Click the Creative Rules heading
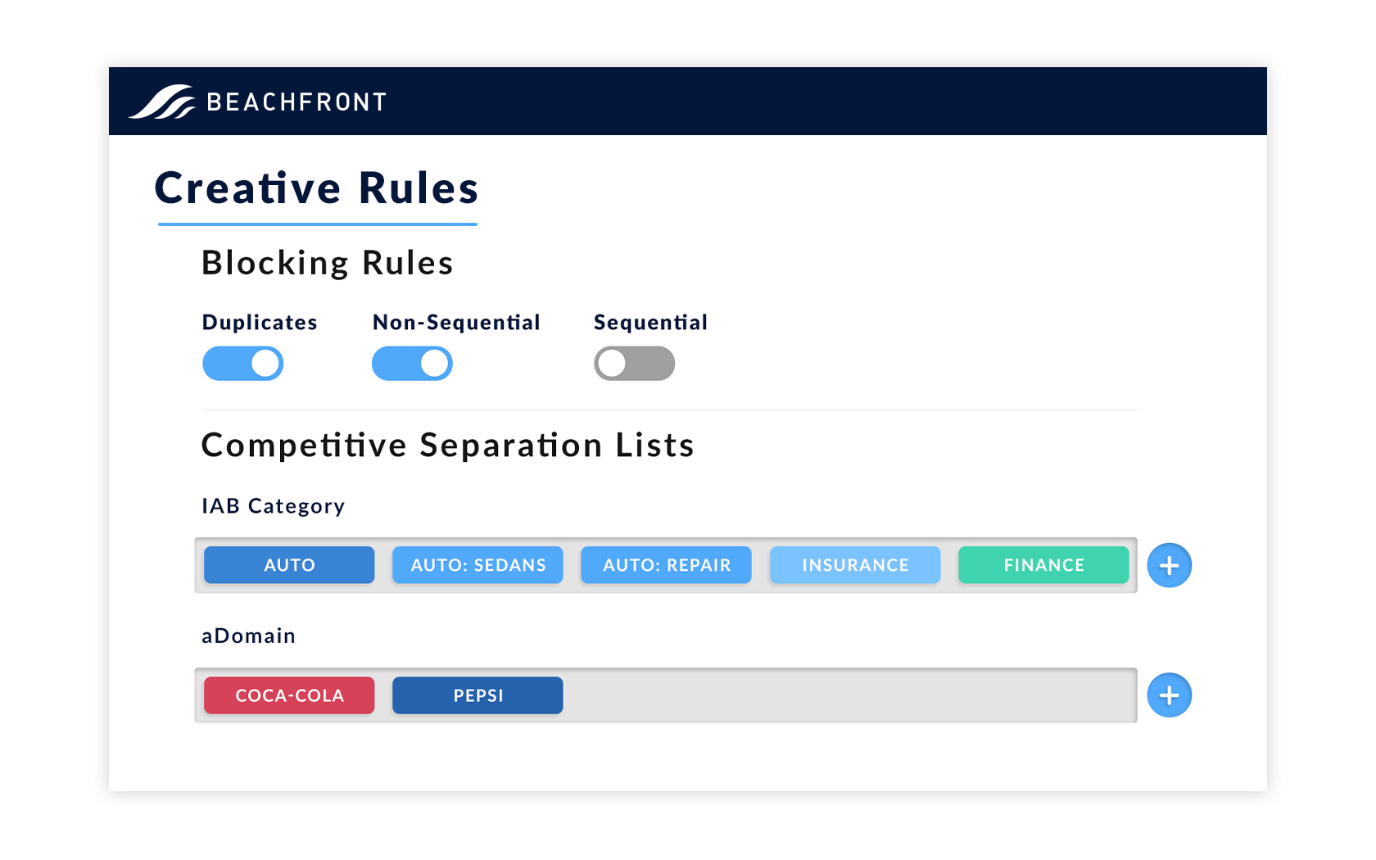The image size is (1376, 860). tap(316, 188)
